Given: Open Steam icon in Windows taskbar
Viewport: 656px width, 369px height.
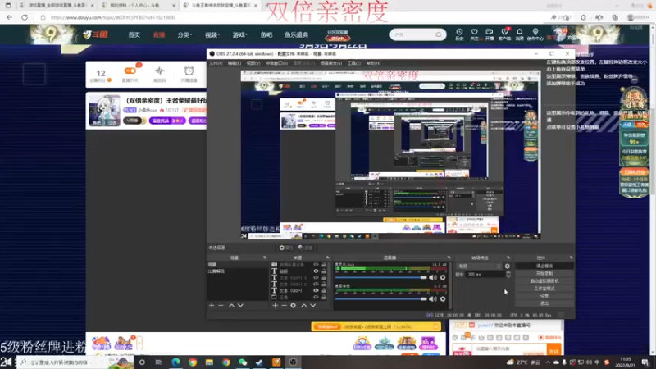Looking at the screenshot, I should coord(259,362).
